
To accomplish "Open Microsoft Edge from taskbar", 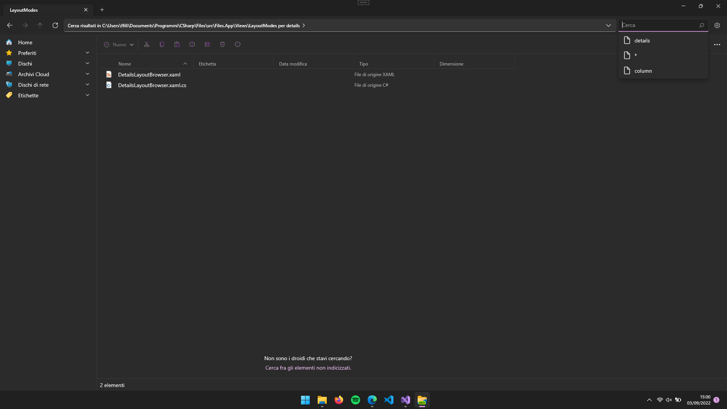I will [372, 400].
